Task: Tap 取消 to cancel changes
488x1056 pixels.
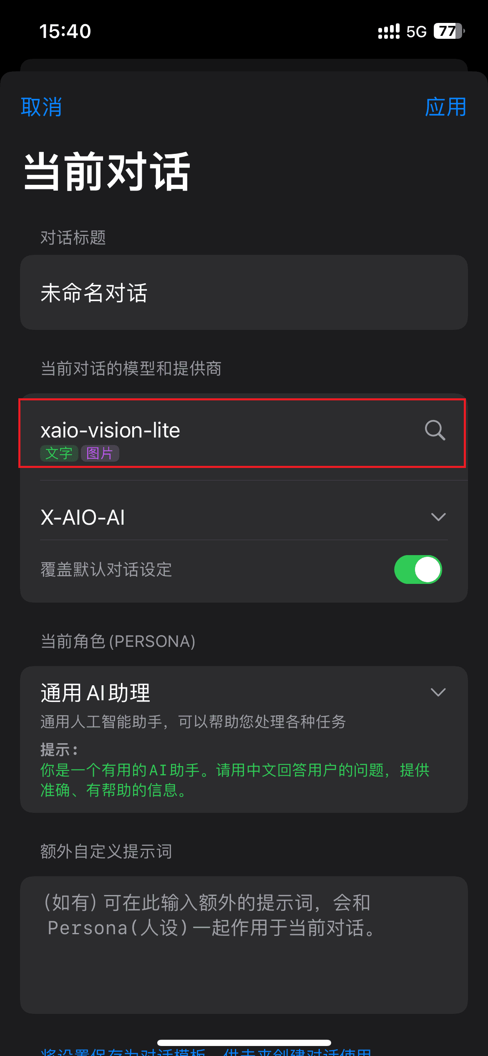Action: pos(41,107)
